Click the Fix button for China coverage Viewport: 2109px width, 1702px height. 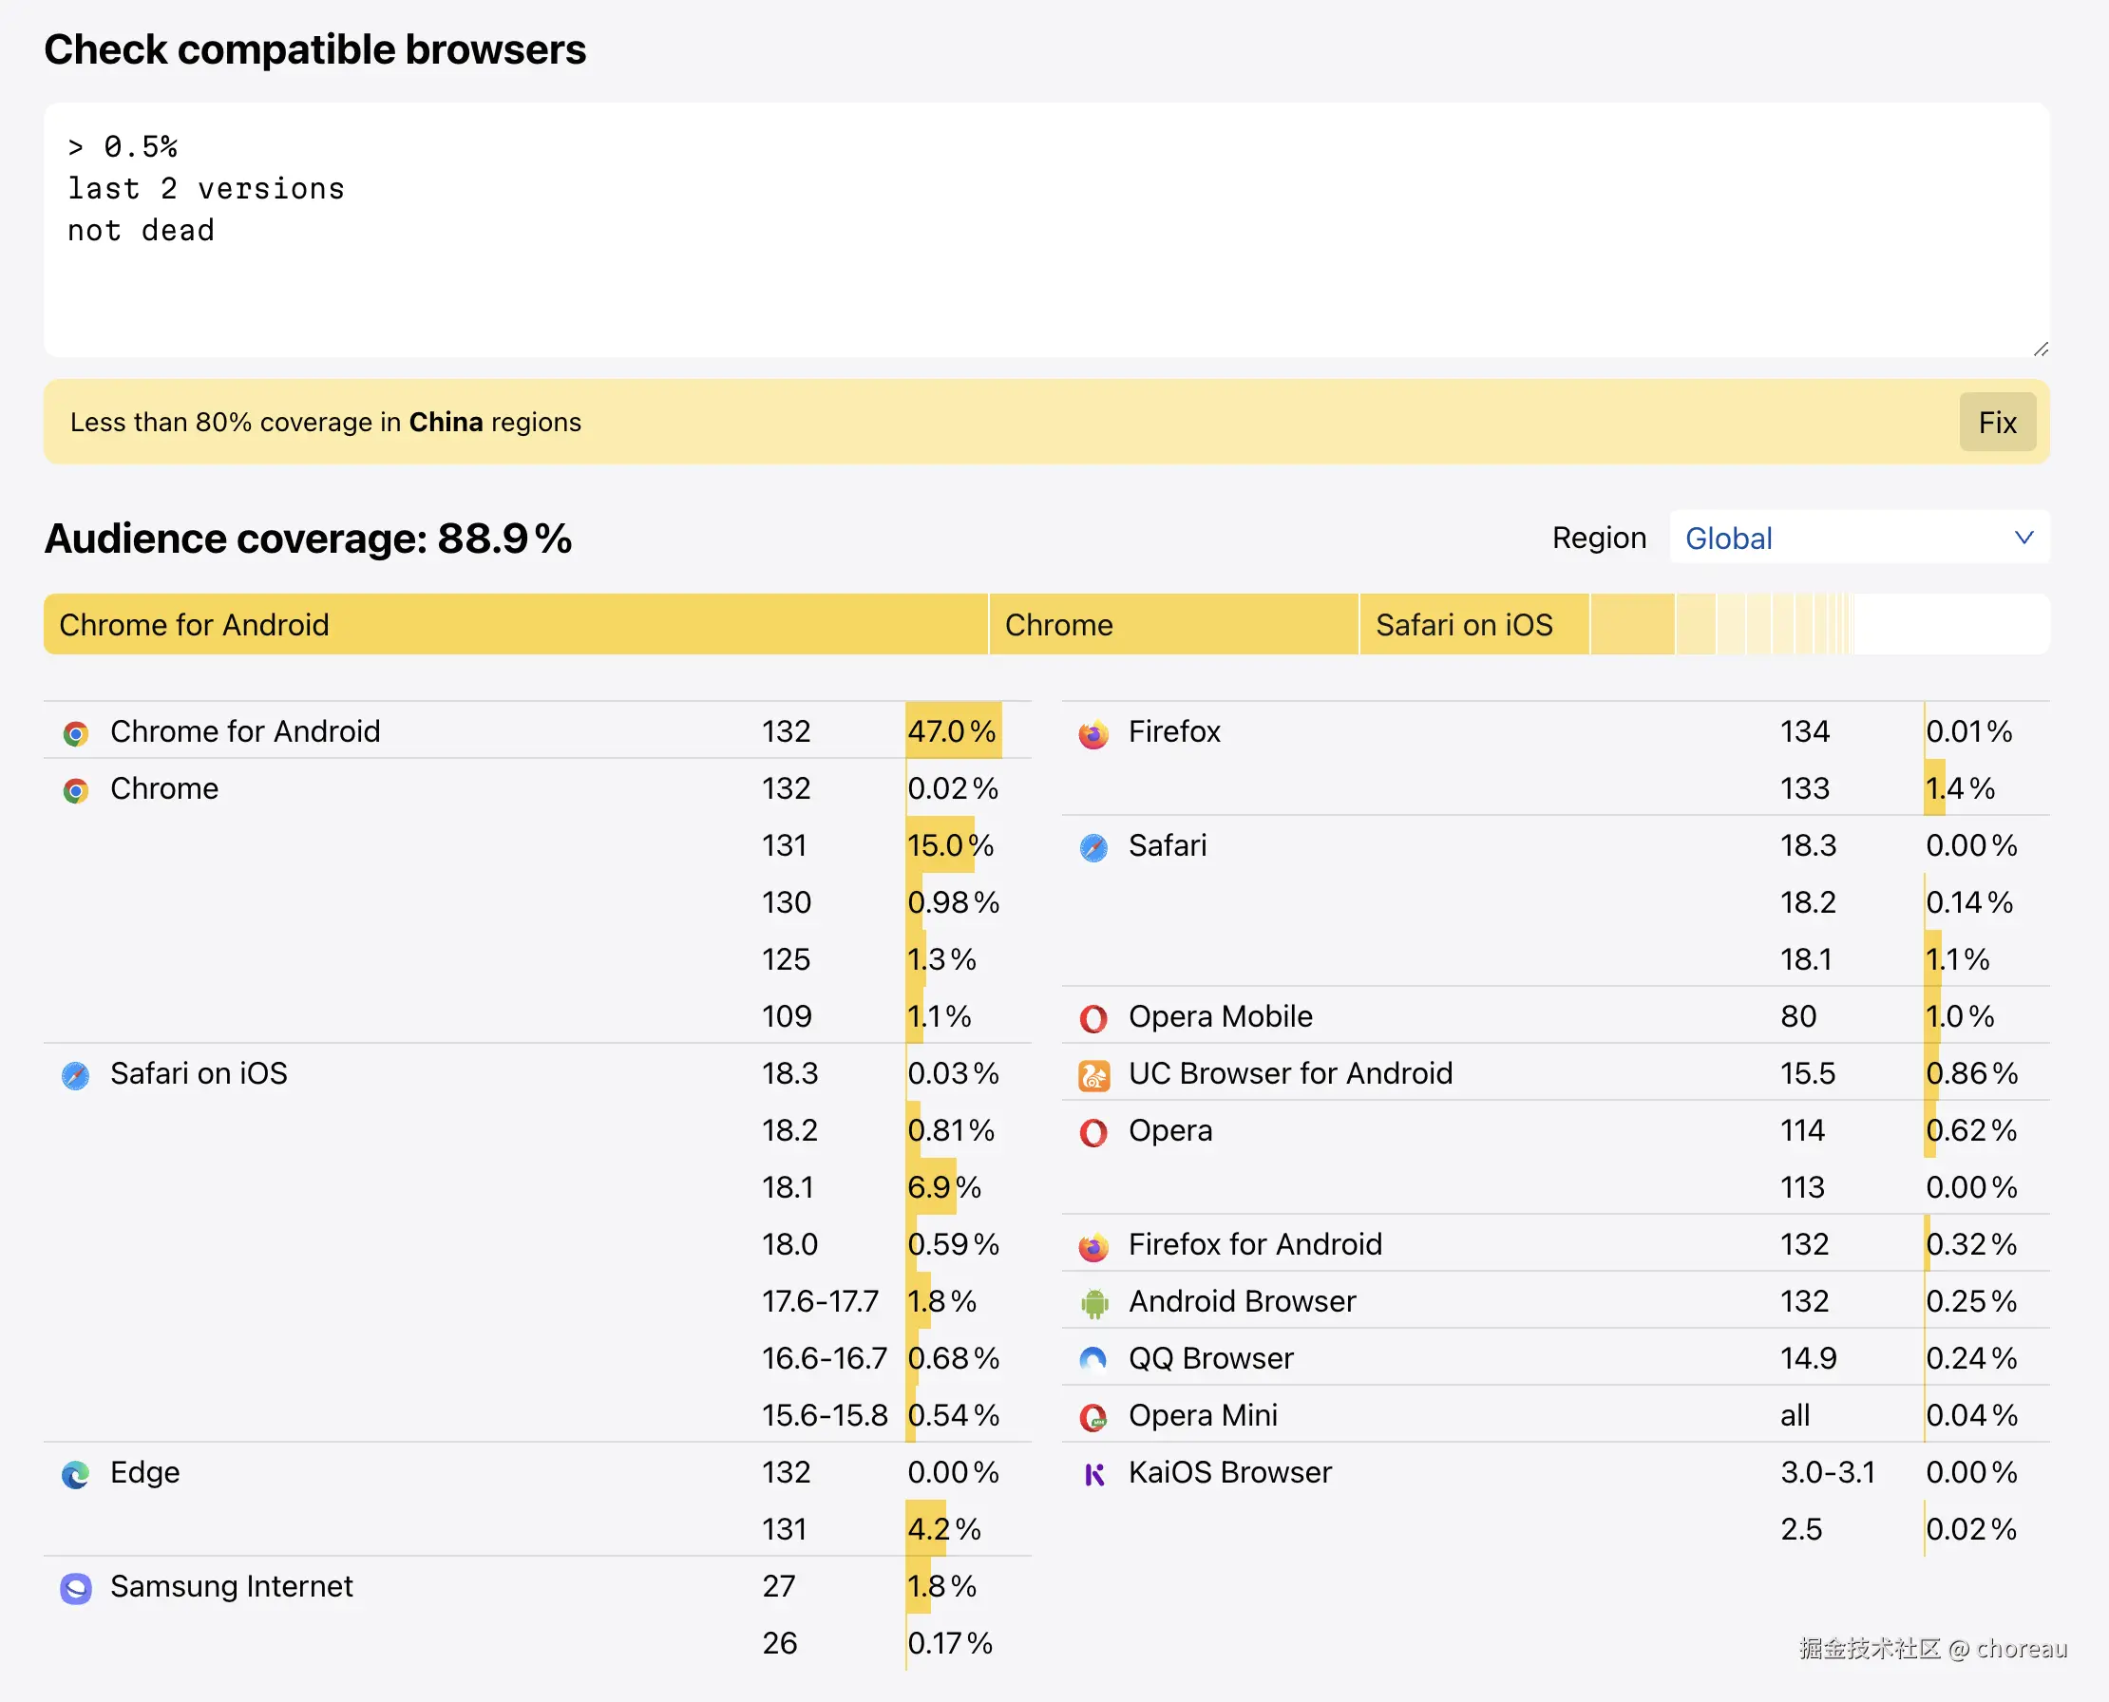pyautogui.click(x=1997, y=422)
